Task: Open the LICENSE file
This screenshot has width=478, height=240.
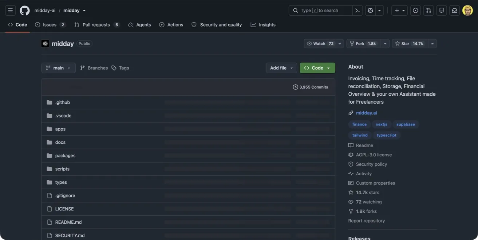Action: tap(64, 209)
